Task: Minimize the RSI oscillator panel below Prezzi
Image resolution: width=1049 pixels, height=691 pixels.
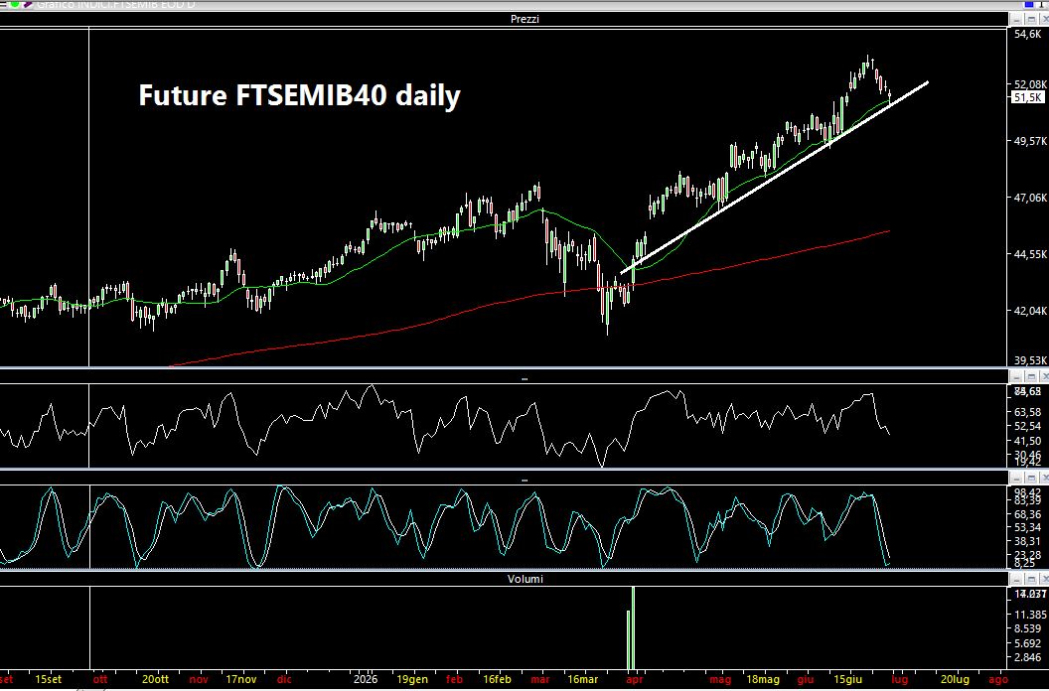Action: 1018,377
